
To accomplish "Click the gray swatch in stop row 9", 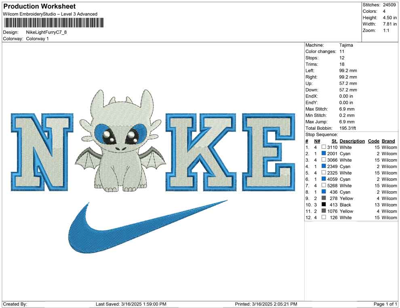I will coord(324,198).
